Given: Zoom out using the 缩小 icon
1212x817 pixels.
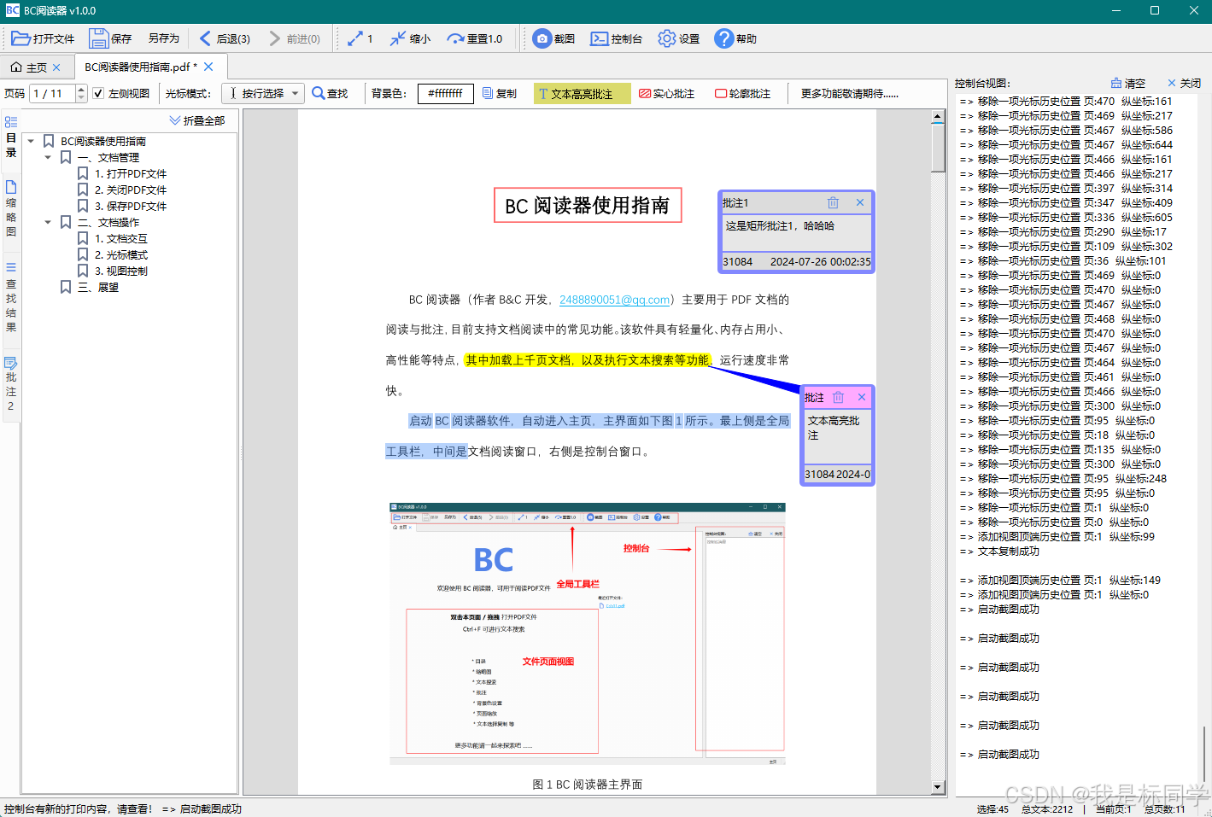Looking at the screenshot, I should click(408, 38).
